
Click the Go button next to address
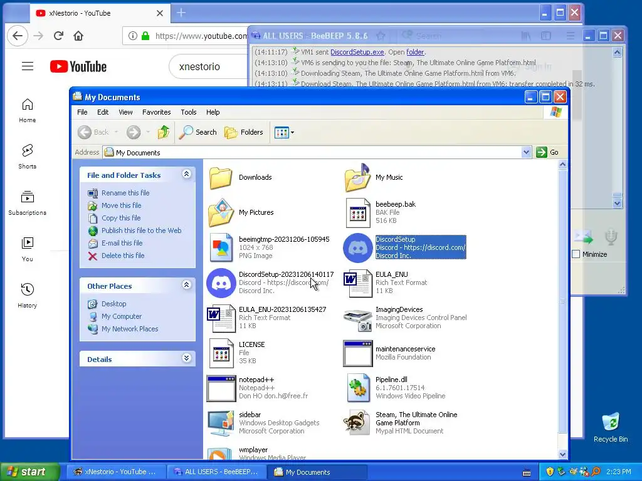(548, 152)
